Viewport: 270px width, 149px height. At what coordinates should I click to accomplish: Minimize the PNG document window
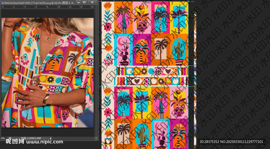click(x=78, y=2)
